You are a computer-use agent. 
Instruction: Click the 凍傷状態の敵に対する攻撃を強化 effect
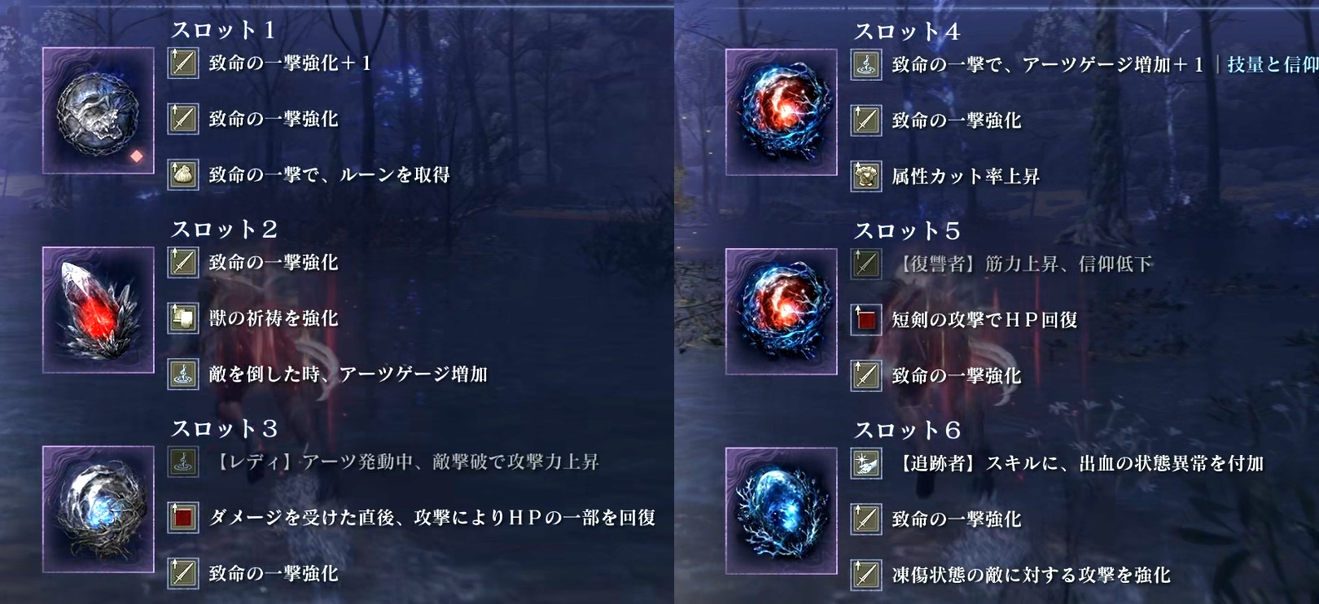1031,575
